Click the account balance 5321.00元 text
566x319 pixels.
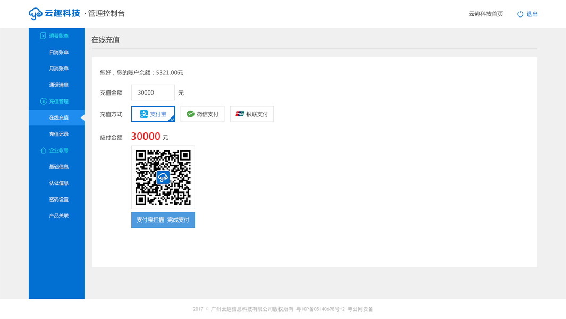click(x=170, y=73)
